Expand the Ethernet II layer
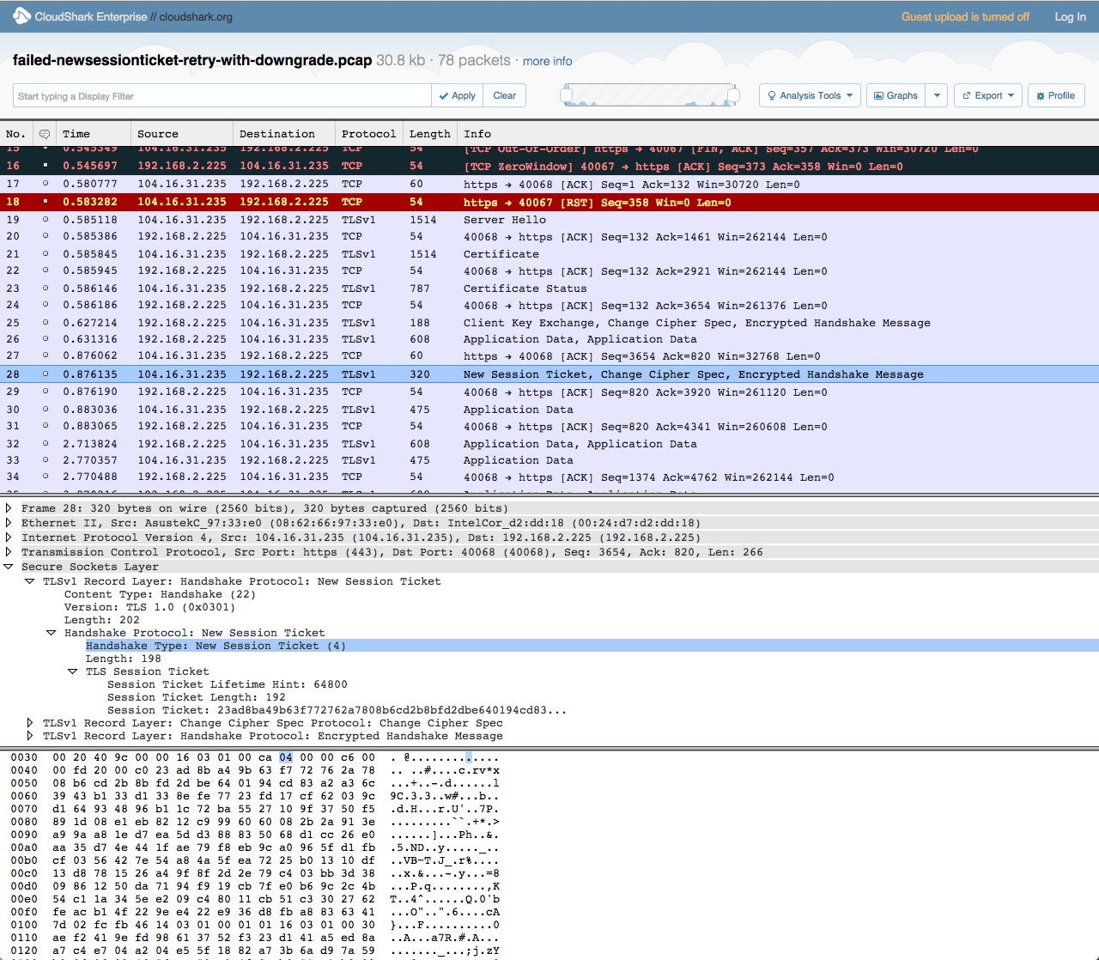Image resolution: width=1099 pixels, height=960 pixels. click(x=9, y=523)
